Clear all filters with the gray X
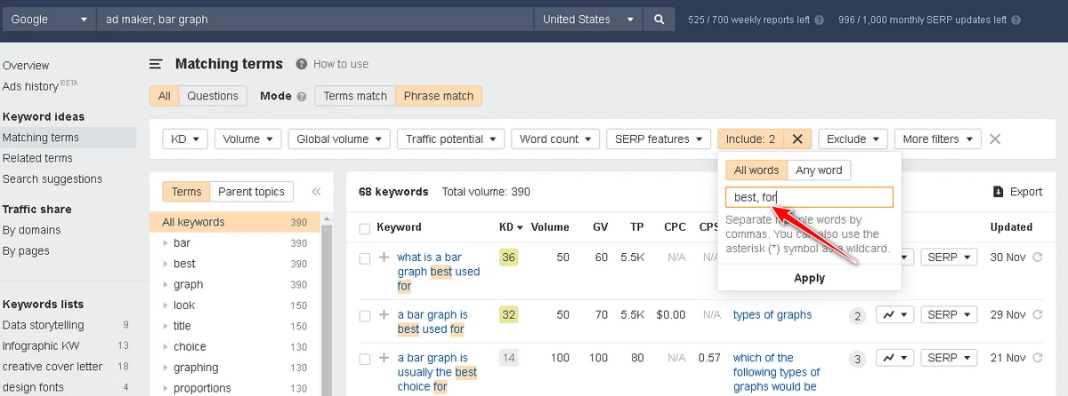The width and height of the screenshot is (1068, 396). pyautogui.click(x=995, y=139)
